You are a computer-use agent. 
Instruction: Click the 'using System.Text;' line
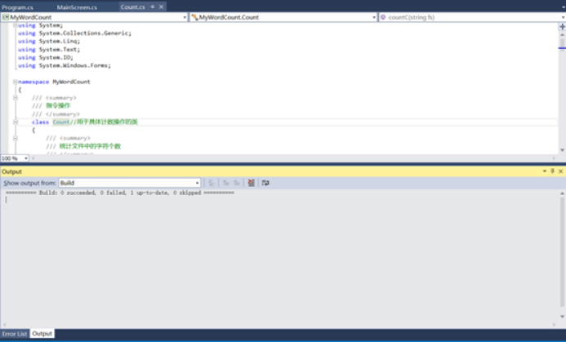[x=49, y=50]
